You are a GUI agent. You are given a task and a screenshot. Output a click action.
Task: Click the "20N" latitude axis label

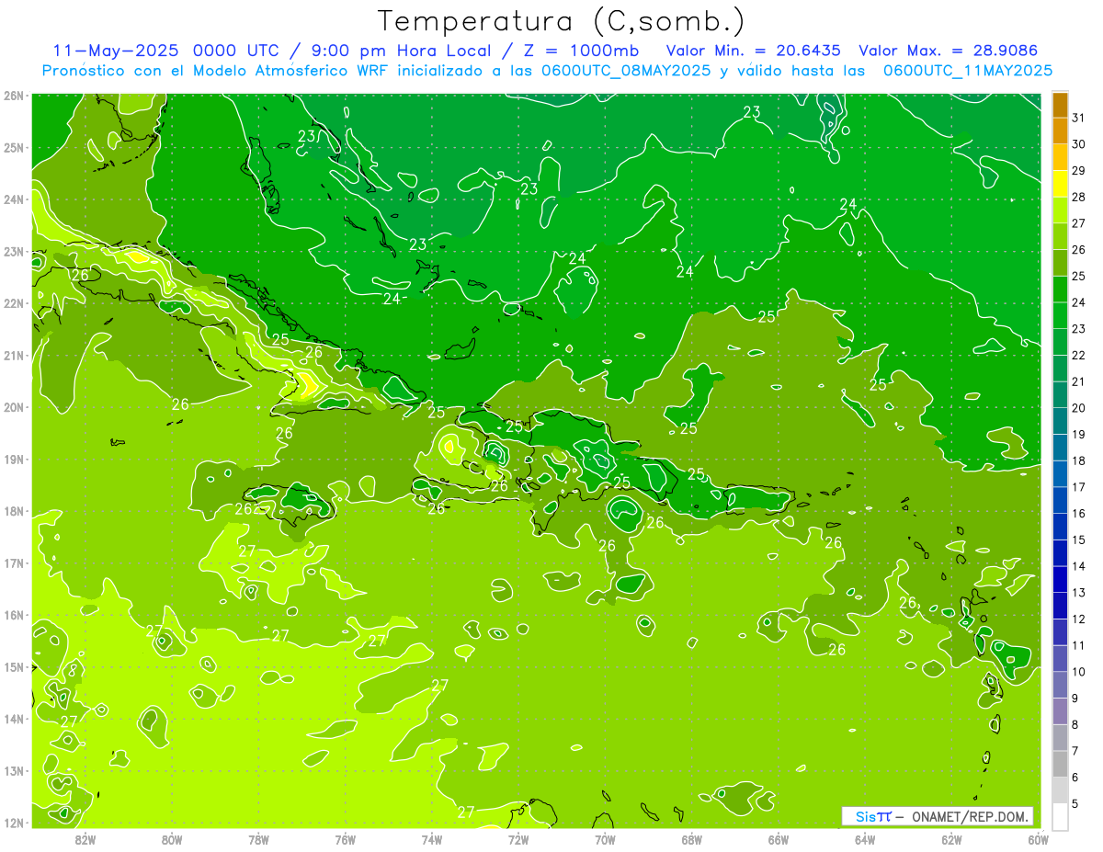click(x=14, y=407)
